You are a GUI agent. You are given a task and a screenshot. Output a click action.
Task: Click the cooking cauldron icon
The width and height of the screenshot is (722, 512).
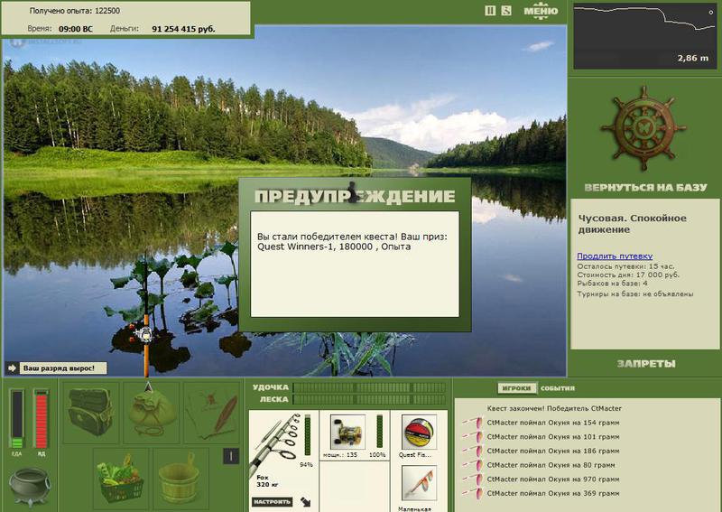[x=30, y=487]
